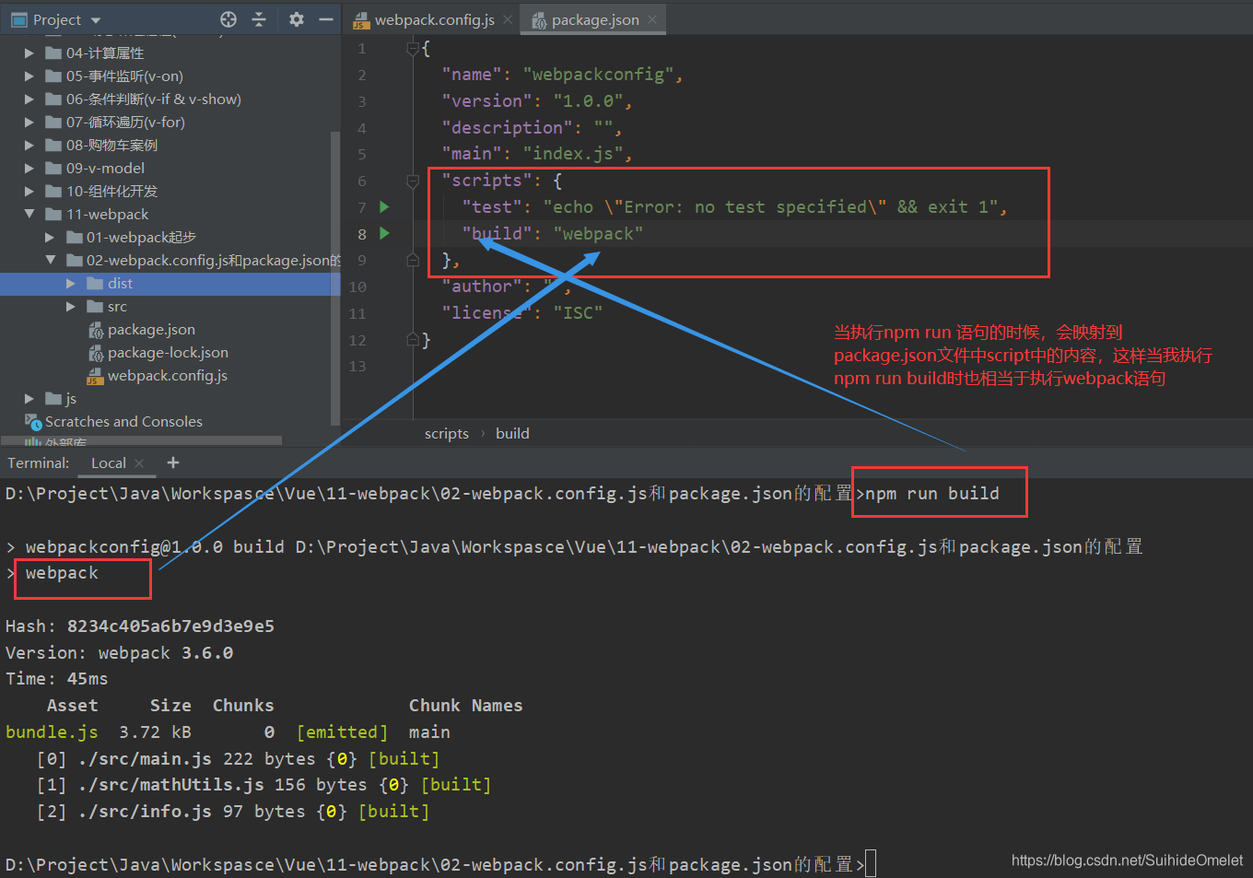1253x878 pixels.
Task: Click the src folder icon
Action: [95, 307]
